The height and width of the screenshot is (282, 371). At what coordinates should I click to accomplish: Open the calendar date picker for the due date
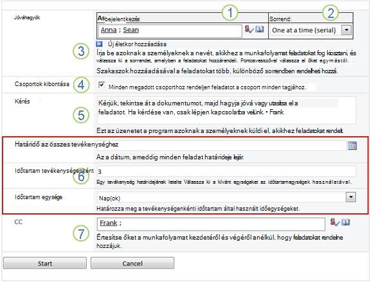click(352, 146)
